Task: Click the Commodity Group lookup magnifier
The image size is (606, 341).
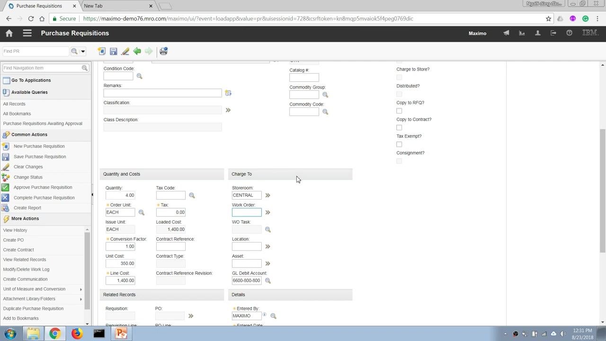Action: (325, 95)
